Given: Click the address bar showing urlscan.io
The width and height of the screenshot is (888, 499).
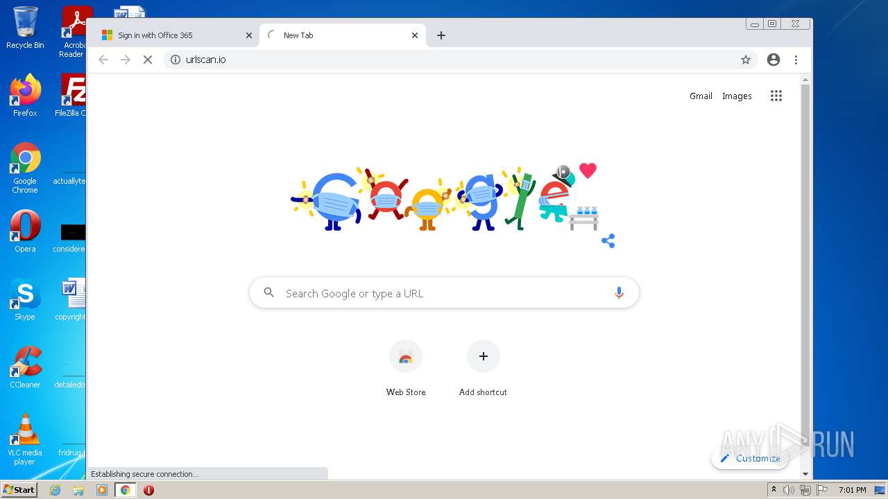Looking at the screenshot, I should coord(460,60).
